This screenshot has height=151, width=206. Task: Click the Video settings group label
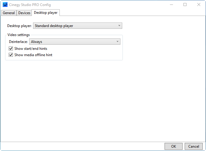19,35
